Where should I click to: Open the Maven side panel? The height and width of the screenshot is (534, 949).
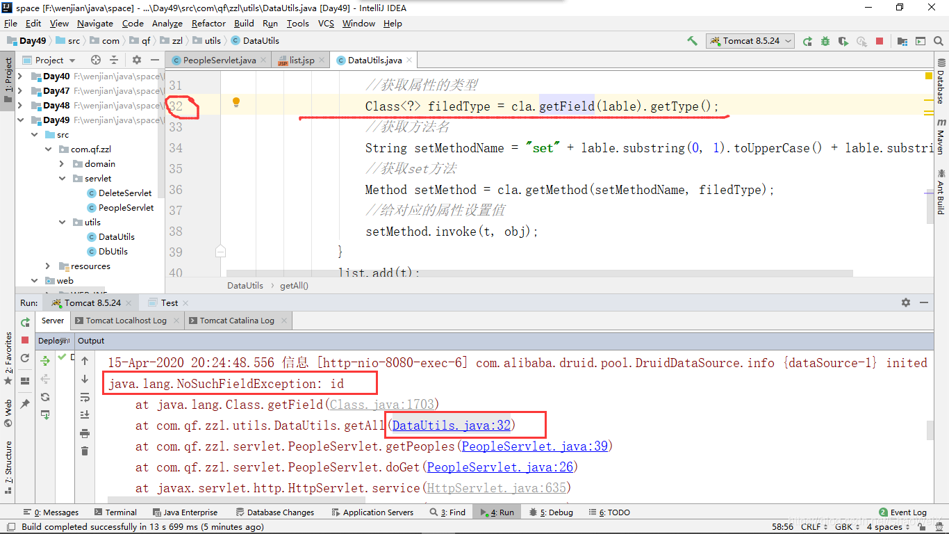[x=941, y=136]
